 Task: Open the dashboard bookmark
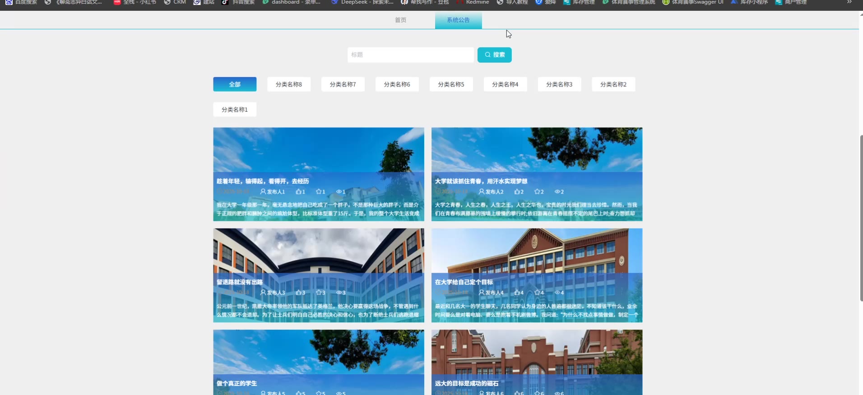292,2
